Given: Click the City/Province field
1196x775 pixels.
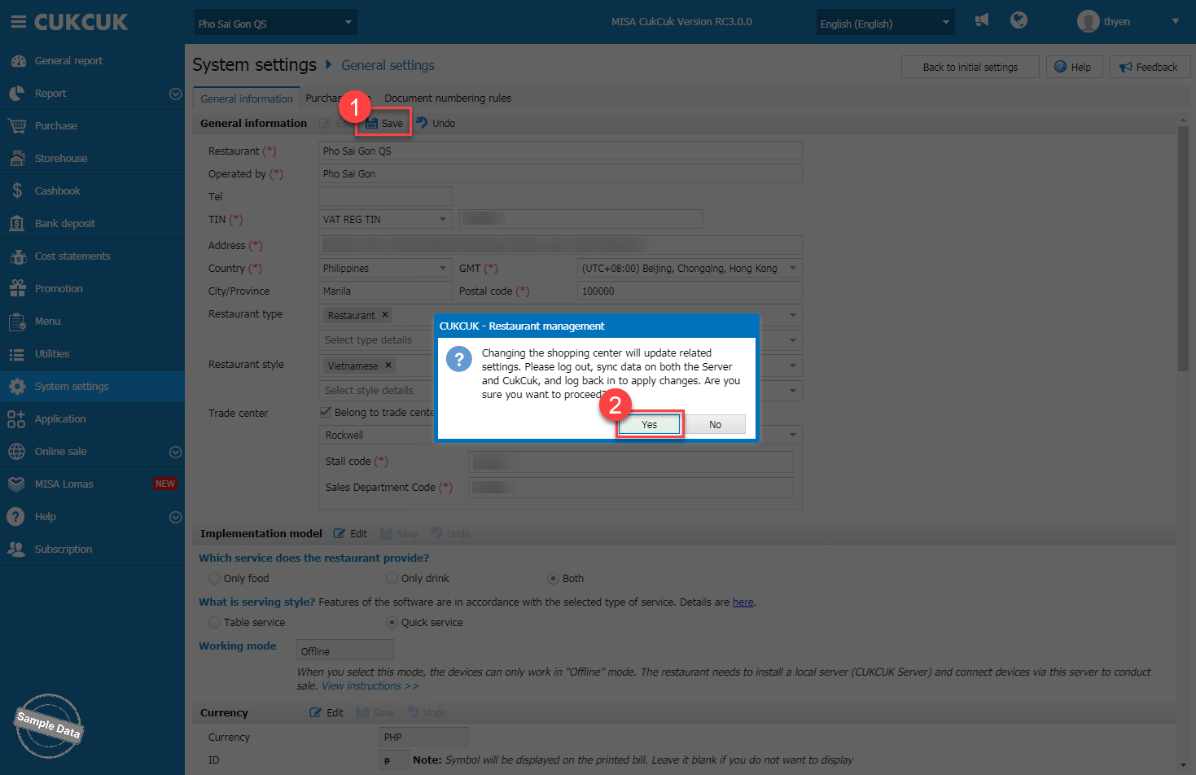Looking at the screenshot, I should (385, 291).
